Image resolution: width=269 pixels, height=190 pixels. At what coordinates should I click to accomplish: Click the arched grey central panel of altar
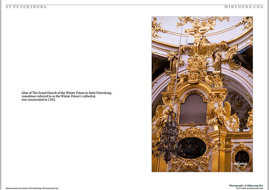pyautogui.click(x=193, y=109)
